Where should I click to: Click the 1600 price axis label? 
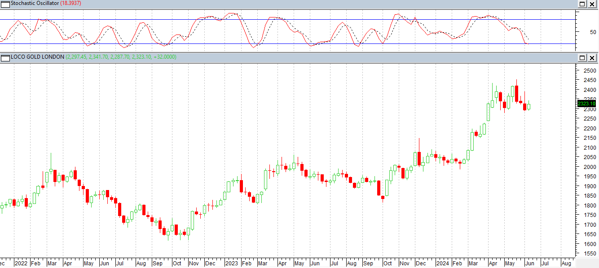point(590,244)
